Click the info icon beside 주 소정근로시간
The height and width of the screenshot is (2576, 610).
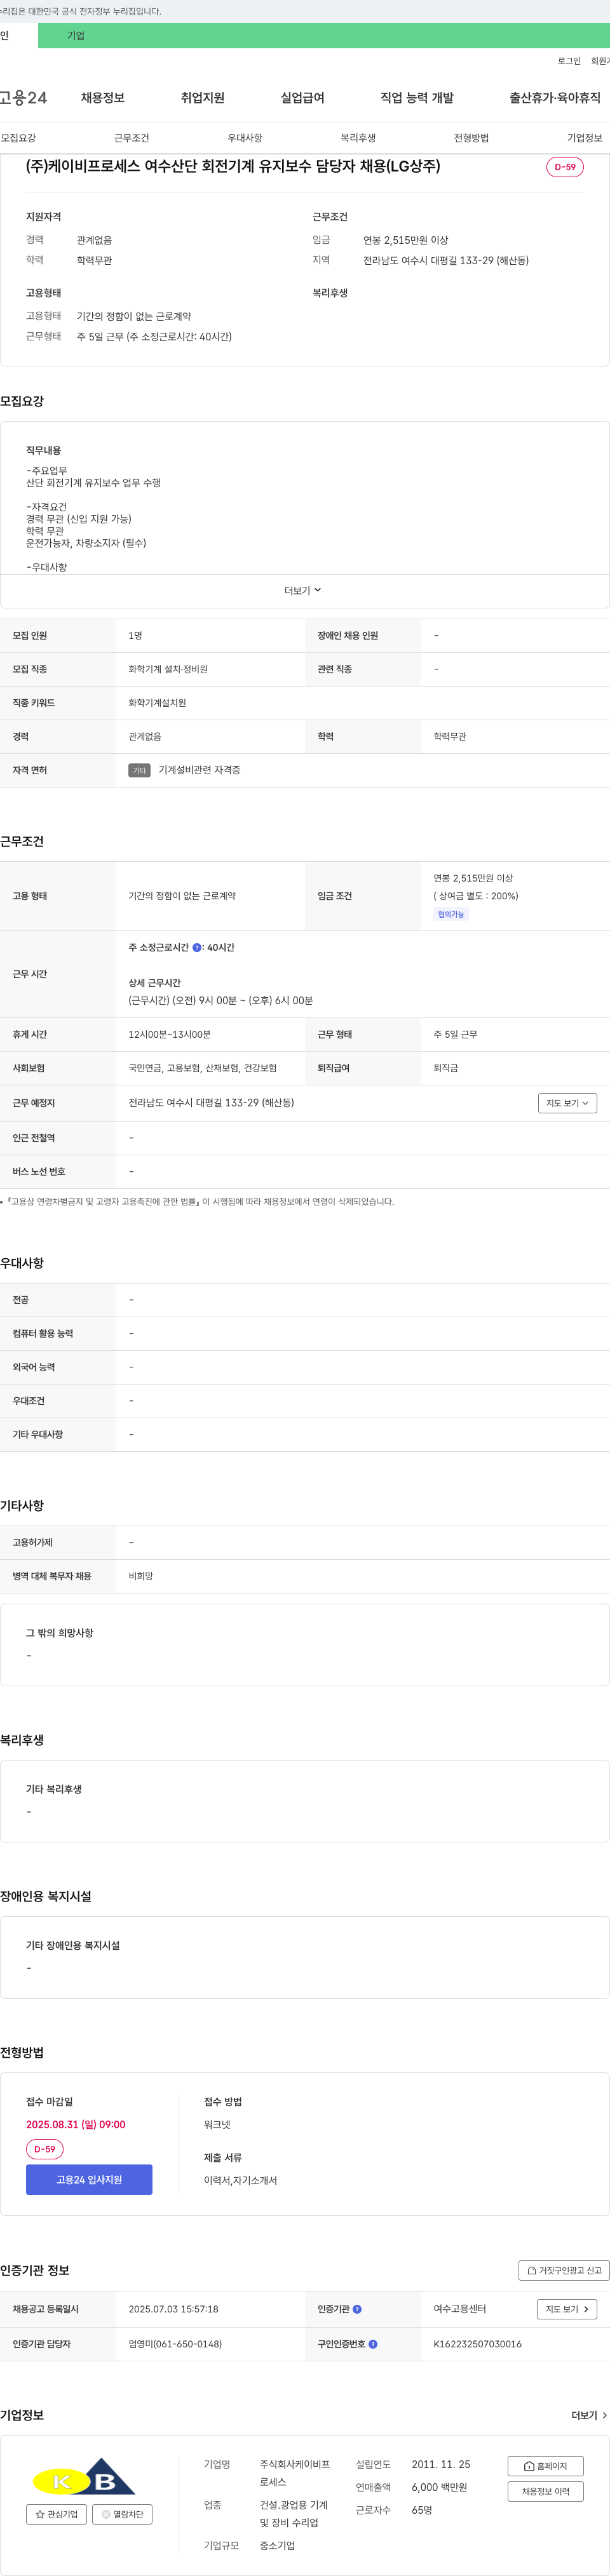click(197, 947)
